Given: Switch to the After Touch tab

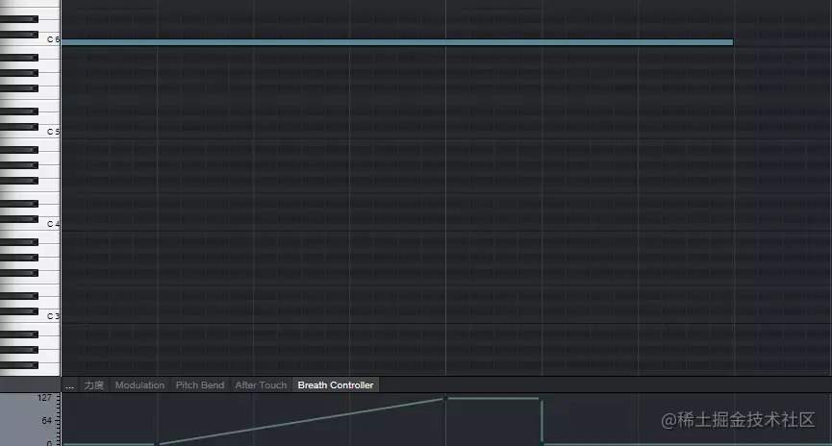Looking at the screenshot, I should 261,385.
